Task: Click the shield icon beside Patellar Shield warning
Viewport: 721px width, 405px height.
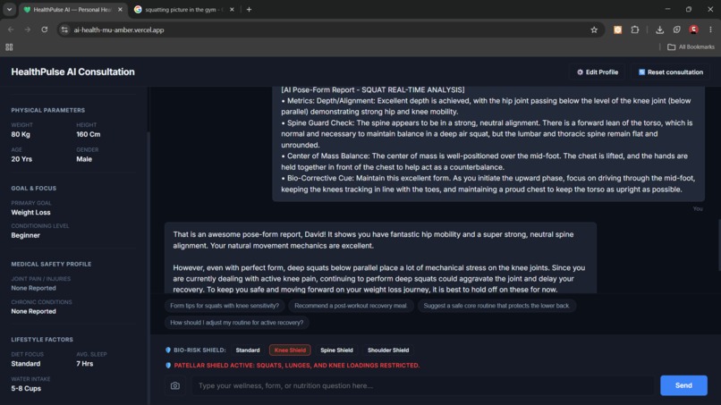Action: coord(168,366)
